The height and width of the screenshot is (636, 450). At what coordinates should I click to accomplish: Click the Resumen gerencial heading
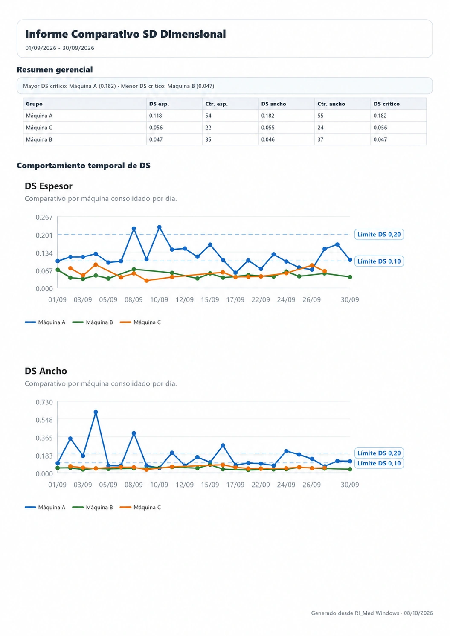pyautogui.click(x=55, y=70)
